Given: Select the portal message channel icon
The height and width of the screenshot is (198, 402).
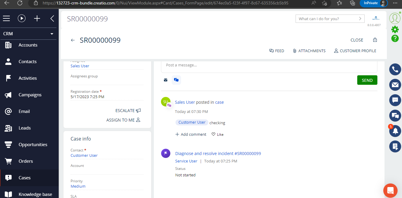Looking at the screenshot, I should coord(176,80).
